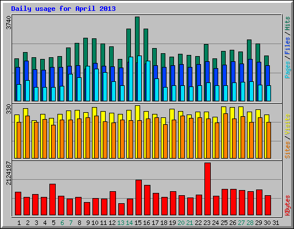Viewport: 294px width, 229px height.
Task: Click the 3740 axis value
Action: 9,22
